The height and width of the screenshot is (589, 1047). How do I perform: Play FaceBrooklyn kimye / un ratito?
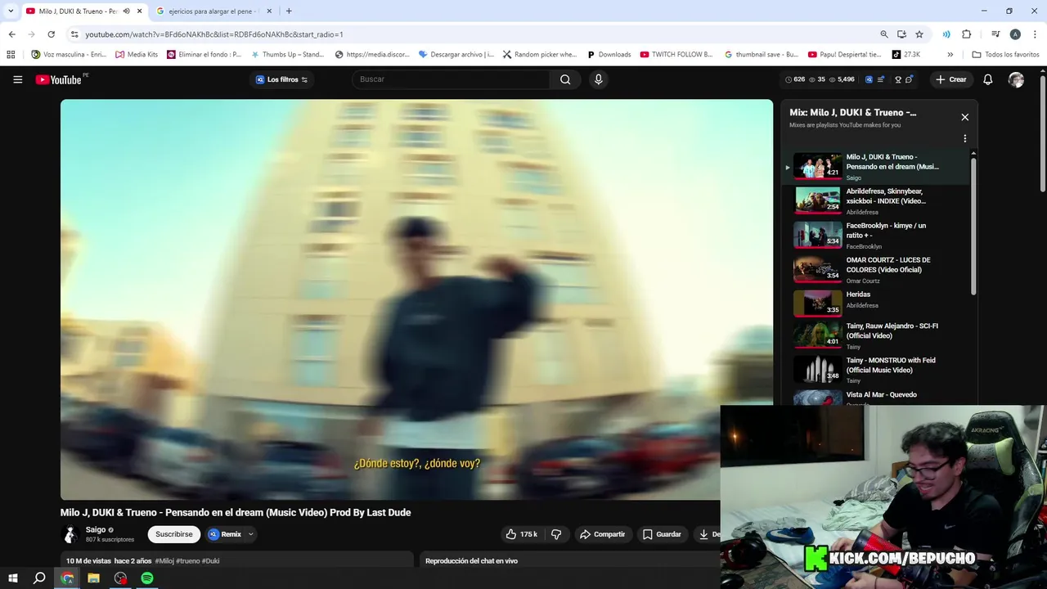[878, 235]
